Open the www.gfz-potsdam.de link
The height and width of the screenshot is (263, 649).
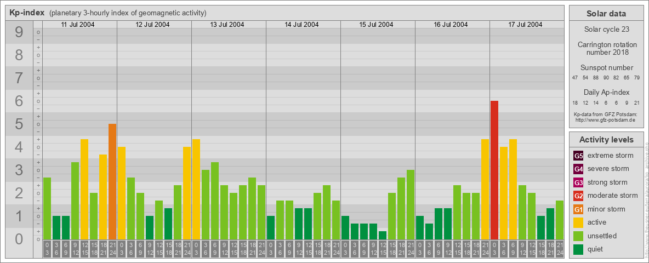click(x=605, y=119)
